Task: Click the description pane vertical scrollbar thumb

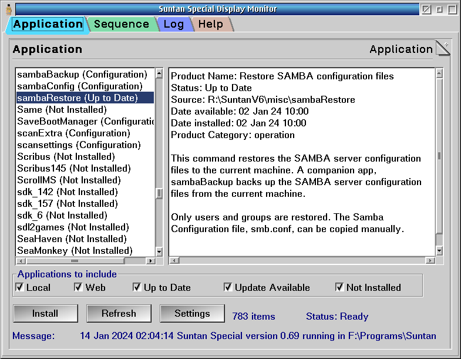Action: [439, 156]
